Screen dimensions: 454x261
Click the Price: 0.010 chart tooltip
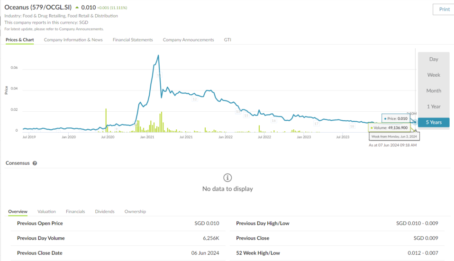coord(396,118)
